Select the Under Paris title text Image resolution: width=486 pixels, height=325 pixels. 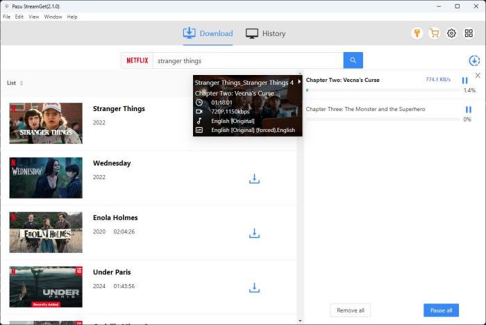112,272
